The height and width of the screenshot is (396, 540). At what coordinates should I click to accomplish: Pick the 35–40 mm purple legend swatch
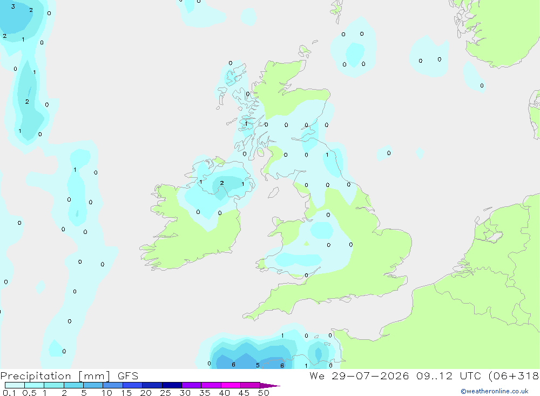tap(211, 385)
